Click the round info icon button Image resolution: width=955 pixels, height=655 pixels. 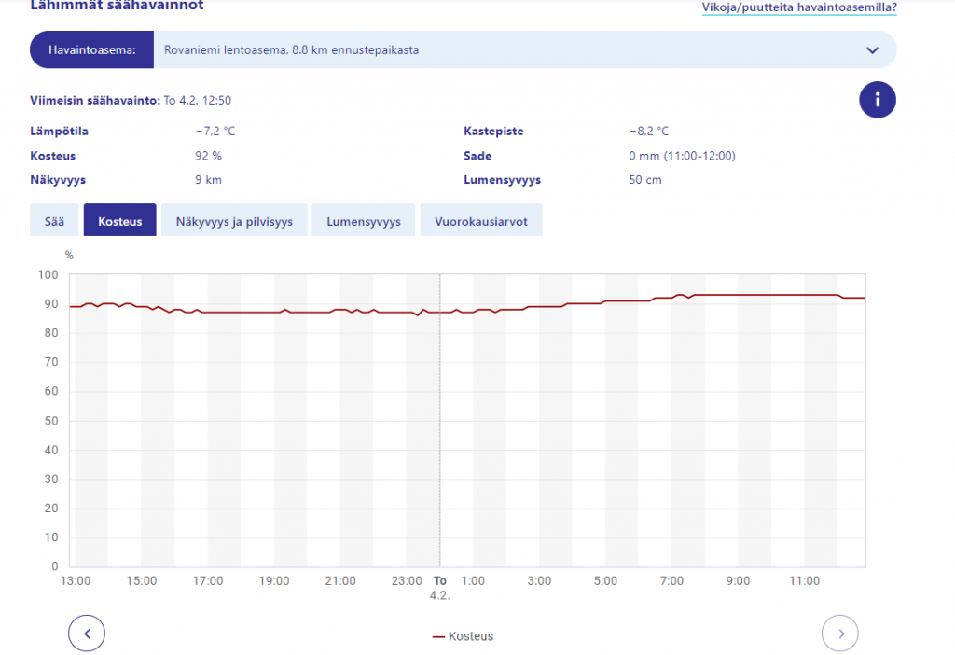pos(877,100)
